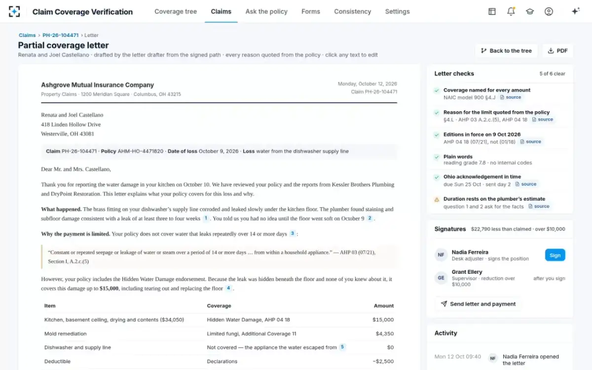The image size is (592, 370).
Task: Click the 'Dear Mr. and Mrs. Castellano' greeting
Action: point(76,169)
